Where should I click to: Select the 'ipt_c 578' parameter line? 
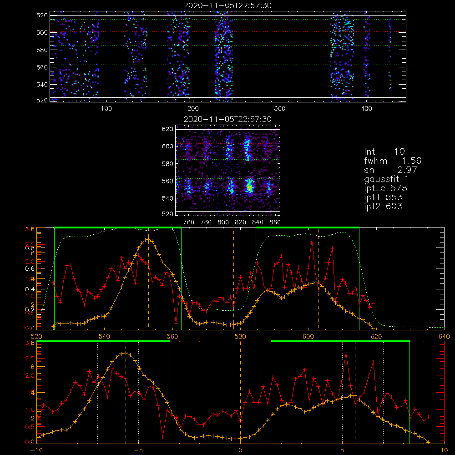[386, 188]
